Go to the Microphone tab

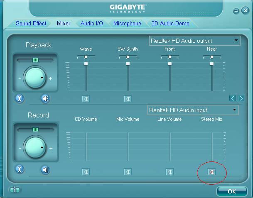coord(127,23)
